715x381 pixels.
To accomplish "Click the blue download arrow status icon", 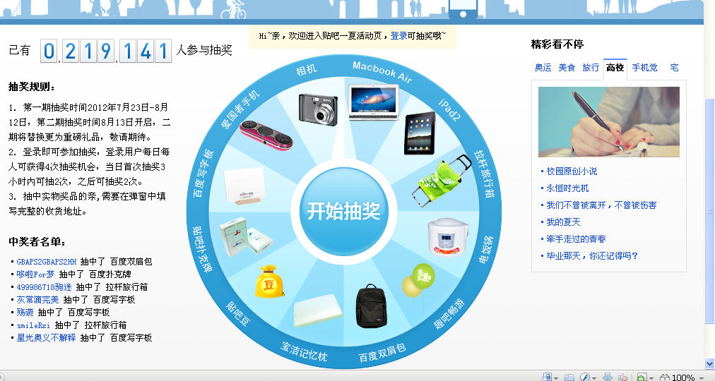I will tap(608, 377).
